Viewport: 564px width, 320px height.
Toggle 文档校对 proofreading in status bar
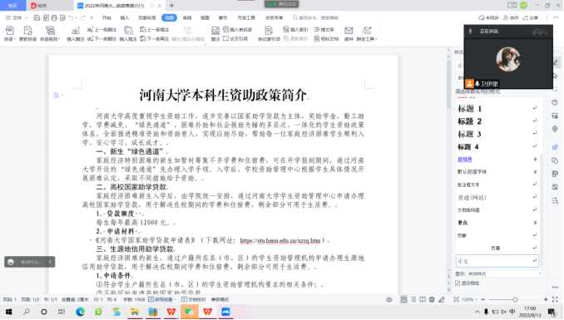pyautogui.click(x=193, y=299)
